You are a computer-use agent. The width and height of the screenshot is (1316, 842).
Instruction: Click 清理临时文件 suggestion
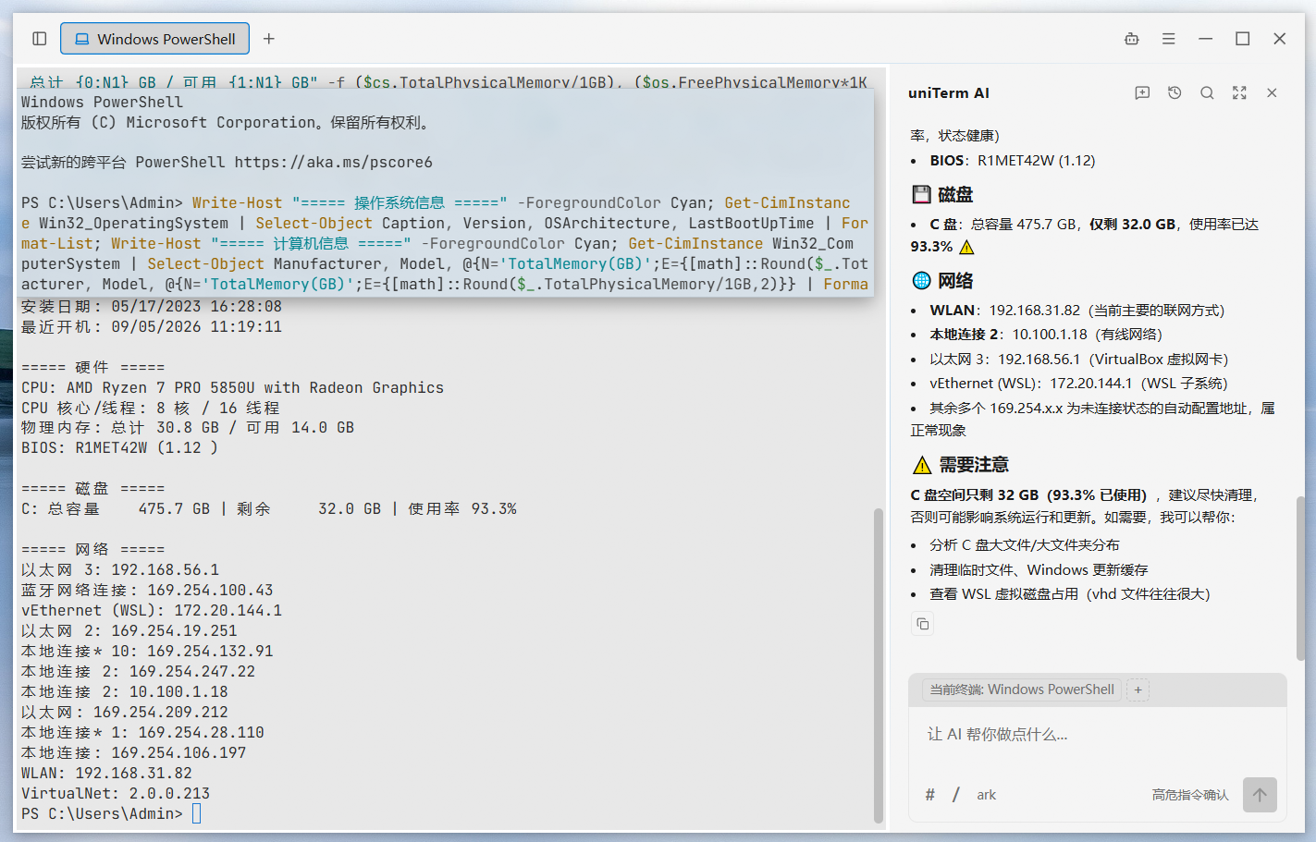pyautogui.click(x=1039, y=570)
